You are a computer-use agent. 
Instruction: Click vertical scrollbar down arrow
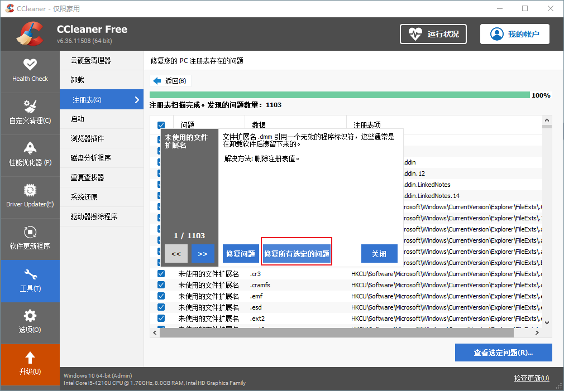[x=547, y=323]
